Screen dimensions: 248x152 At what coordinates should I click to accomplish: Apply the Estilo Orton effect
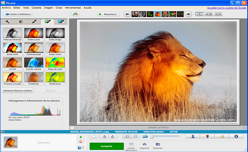click(x=55, y=49)
